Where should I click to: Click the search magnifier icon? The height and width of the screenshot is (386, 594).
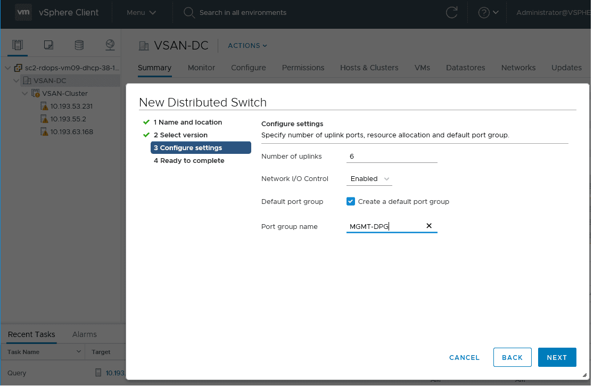click(x=189, y=13)
